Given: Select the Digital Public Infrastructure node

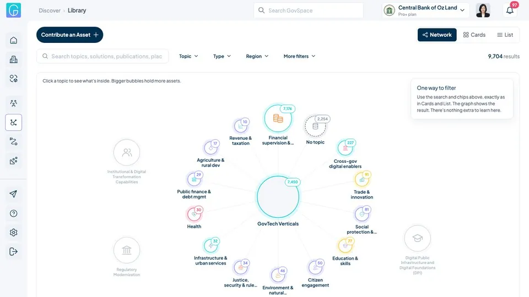Looking at the screenshot, I should tap(417, 238).
